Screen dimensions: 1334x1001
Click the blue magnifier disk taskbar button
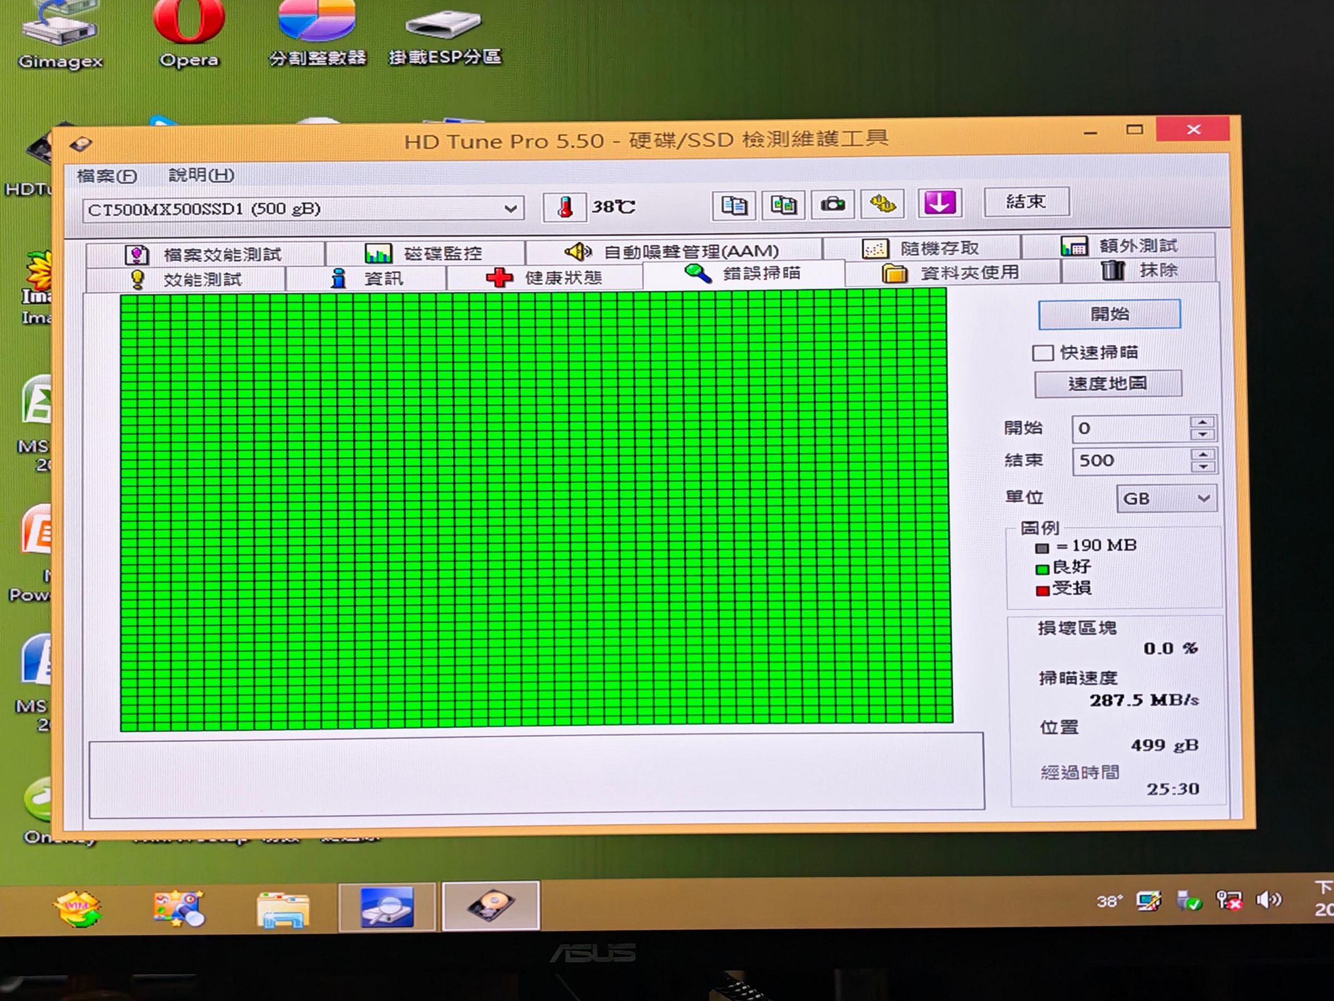(x=386, y=907)
